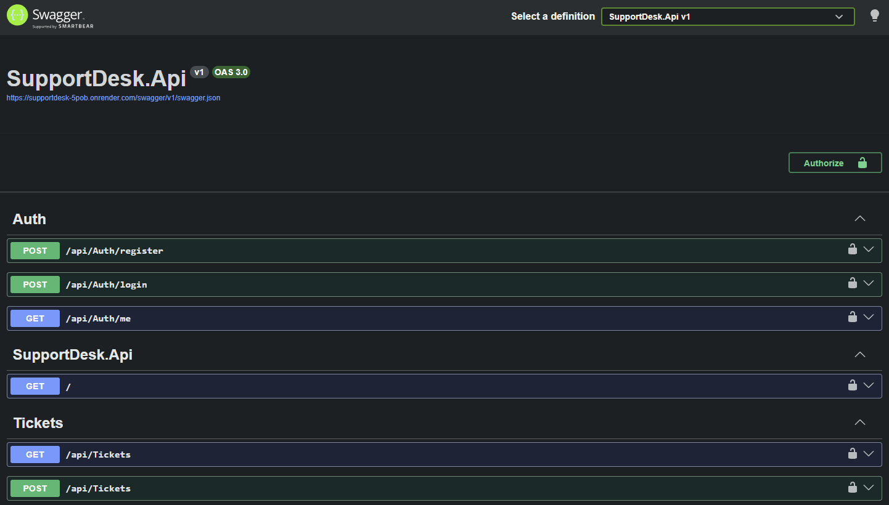This screenshot has height=505, width=889.
Task: Collapse the Tickets section chevron
Action: [860, 422]
